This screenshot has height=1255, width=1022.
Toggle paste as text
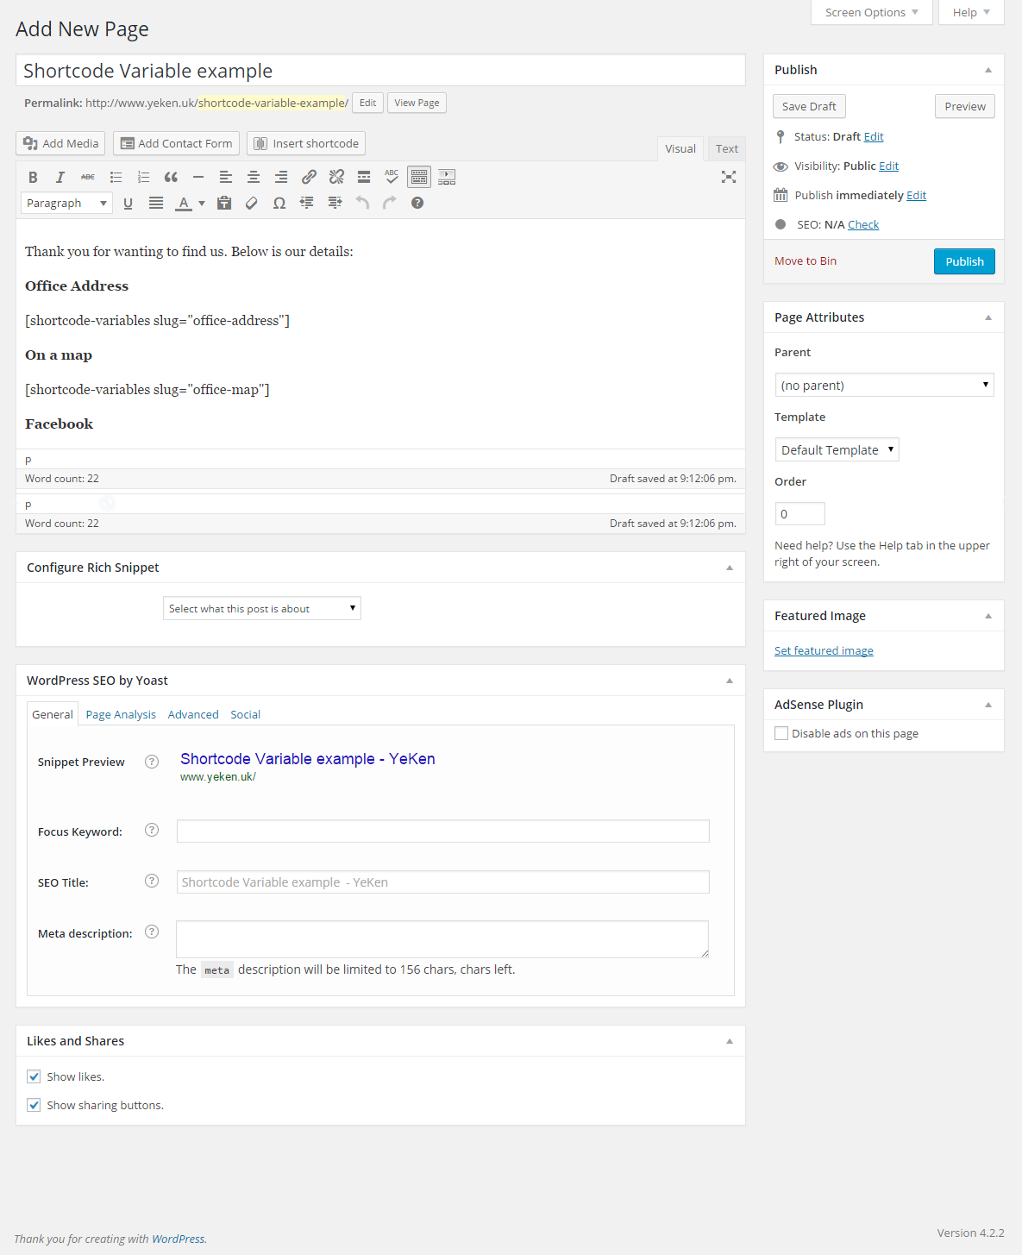pyautogui.click(x=224, y=203)
